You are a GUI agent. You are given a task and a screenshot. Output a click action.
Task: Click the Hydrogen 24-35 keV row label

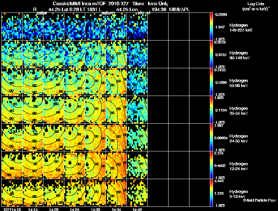point(239,139)
